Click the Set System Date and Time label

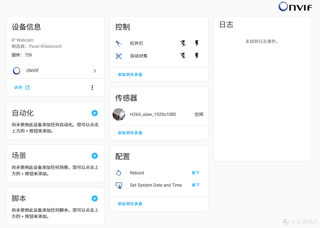156,185
